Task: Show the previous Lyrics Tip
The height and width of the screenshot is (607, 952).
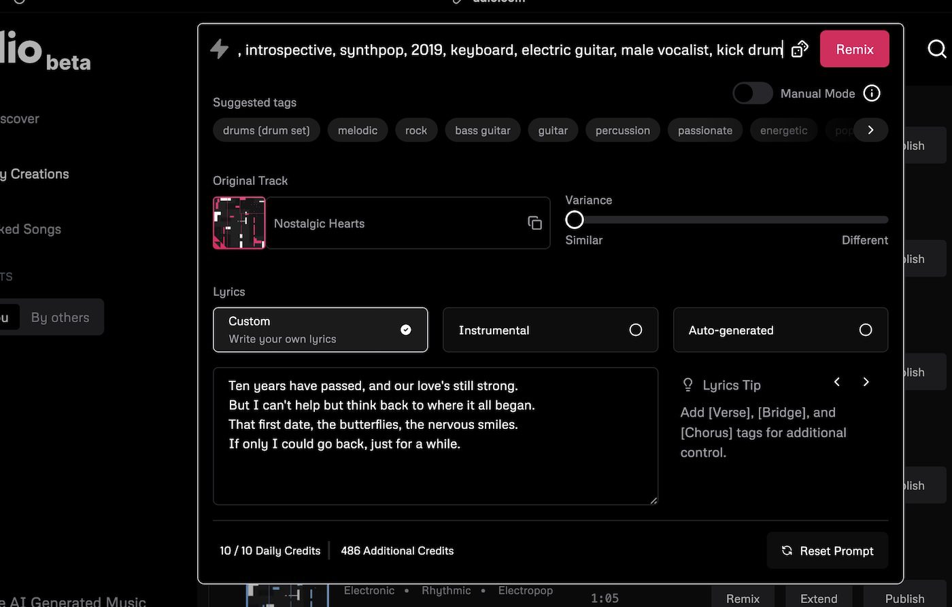Action: [836, 382]
